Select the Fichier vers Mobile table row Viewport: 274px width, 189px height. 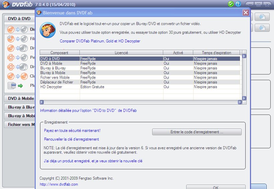[140, 77]
